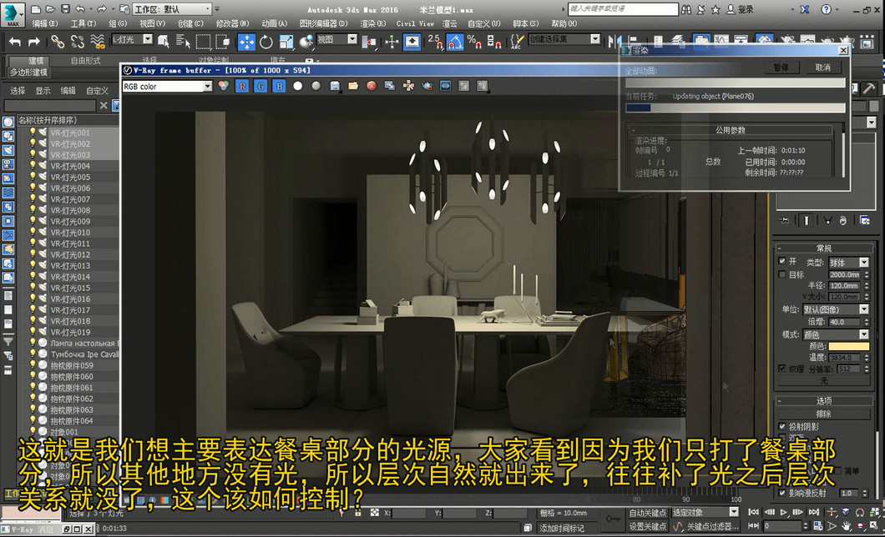Open the 编辑(E) menu

click(x=45, y=23)
